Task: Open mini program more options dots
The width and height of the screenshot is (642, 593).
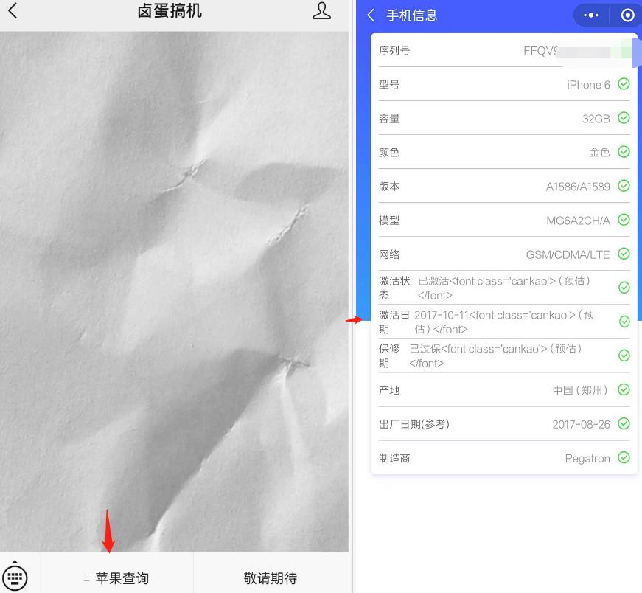Action: coord(590,15)
